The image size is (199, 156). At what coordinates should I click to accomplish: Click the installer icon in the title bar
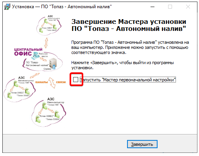tap(7, 7)
